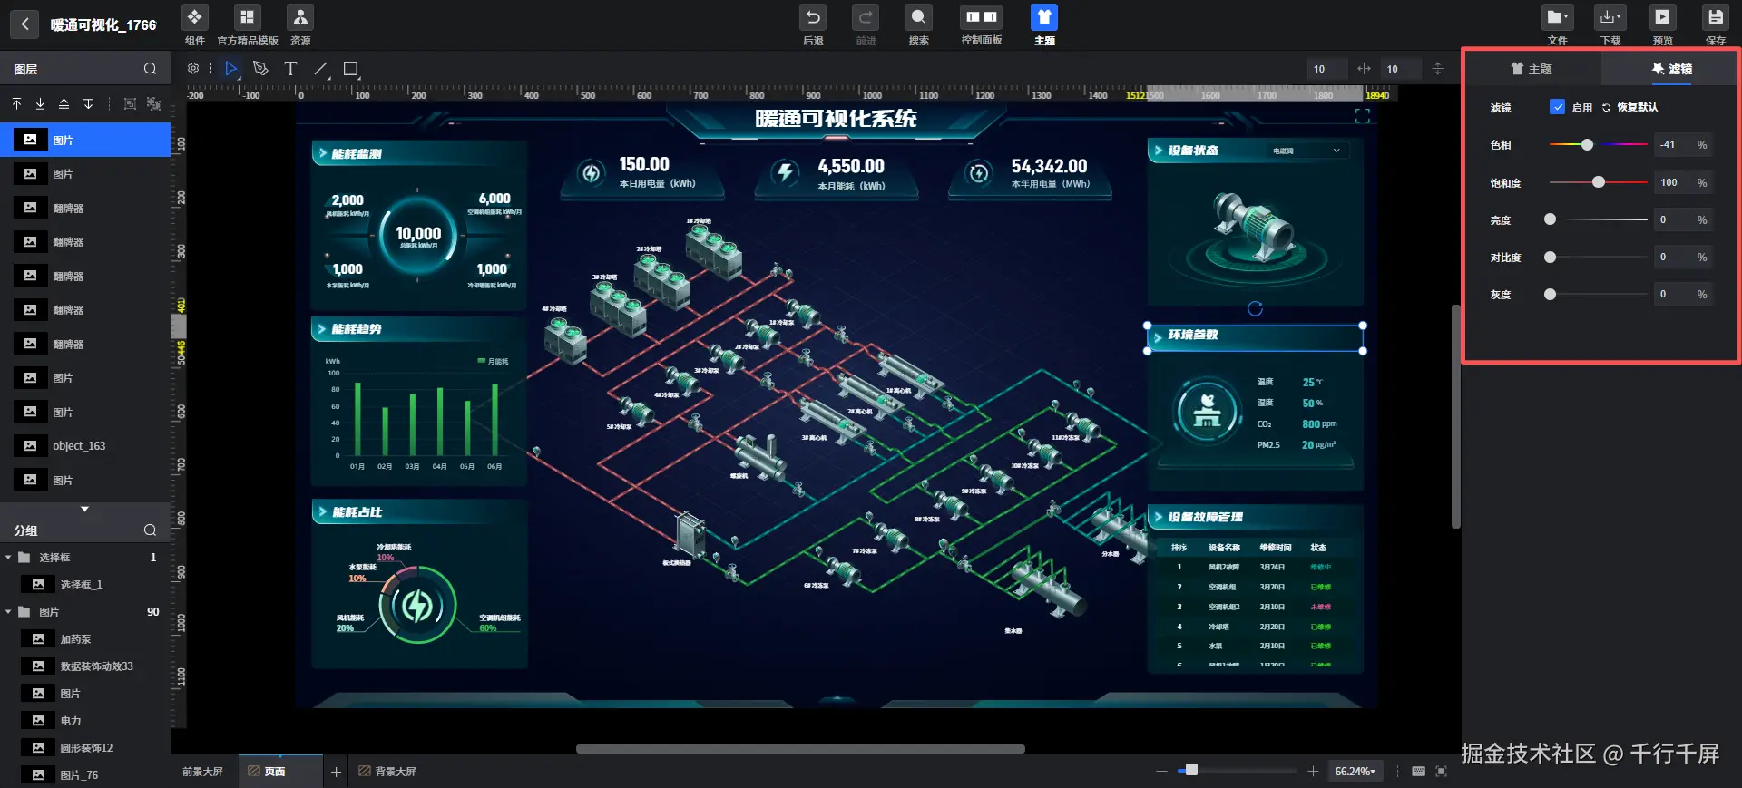Adjust the canvas zoom slider
The width and height of the screenshot is (1742, 788).
(x=1238, y=770)
